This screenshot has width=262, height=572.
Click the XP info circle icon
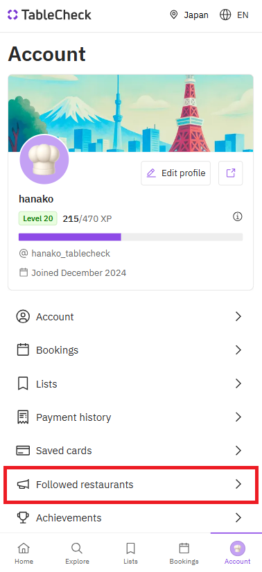point(238,217)
